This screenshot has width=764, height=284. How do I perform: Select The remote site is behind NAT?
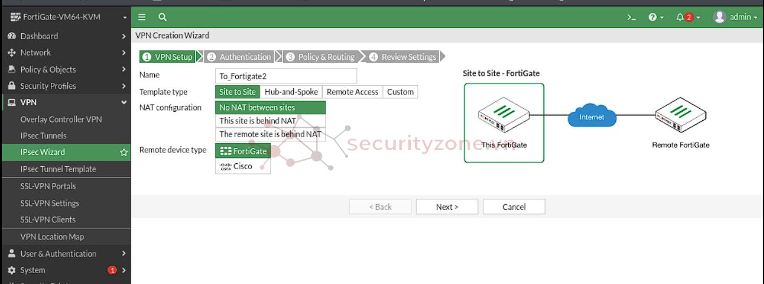tap(270, 134)
